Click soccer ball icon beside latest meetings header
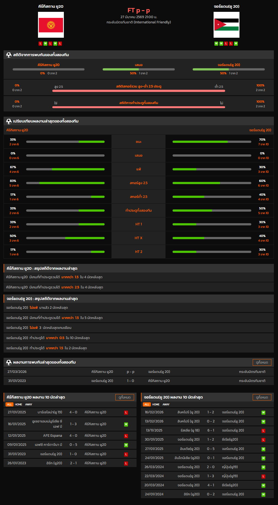Viewport: 278px width, 505px height. 9,362
